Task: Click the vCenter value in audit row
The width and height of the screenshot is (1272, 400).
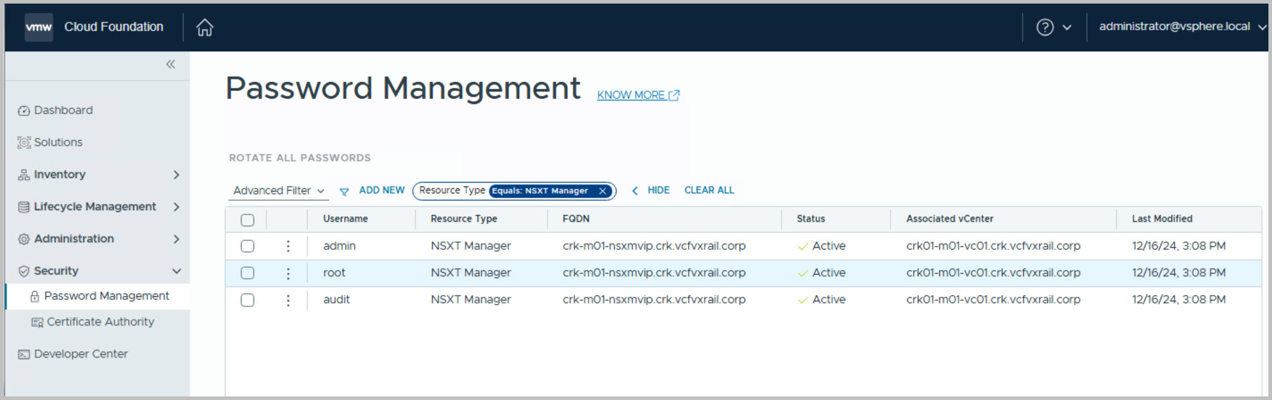Action: point(993,300)
